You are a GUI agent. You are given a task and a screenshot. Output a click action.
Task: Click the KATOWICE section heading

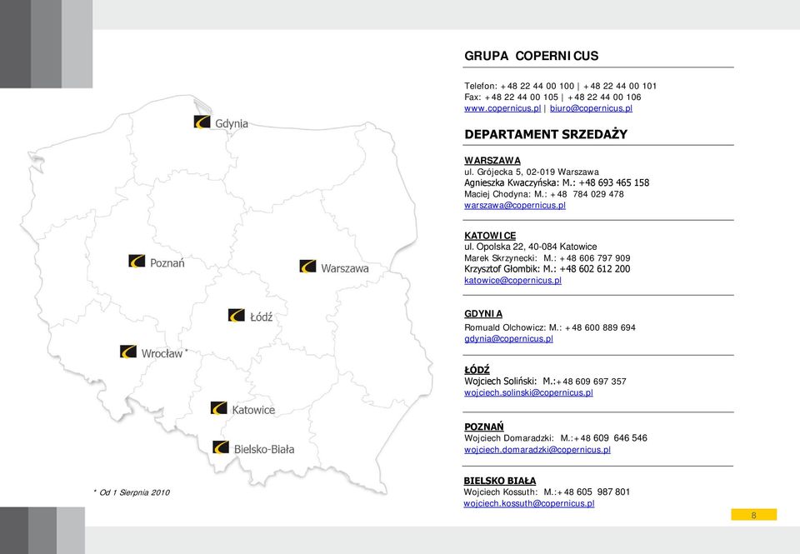(x=490, y=236)
